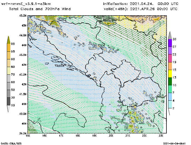
Task: Click the yellow 13-15 wind legend swatch
Action: [x=170, y=74]
